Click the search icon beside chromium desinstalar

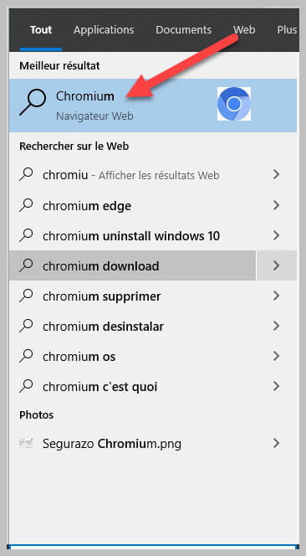tap(26, 326)
